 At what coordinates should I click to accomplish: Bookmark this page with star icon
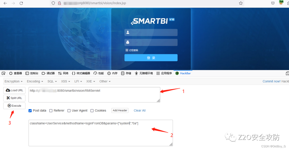[x=241, y=3]
